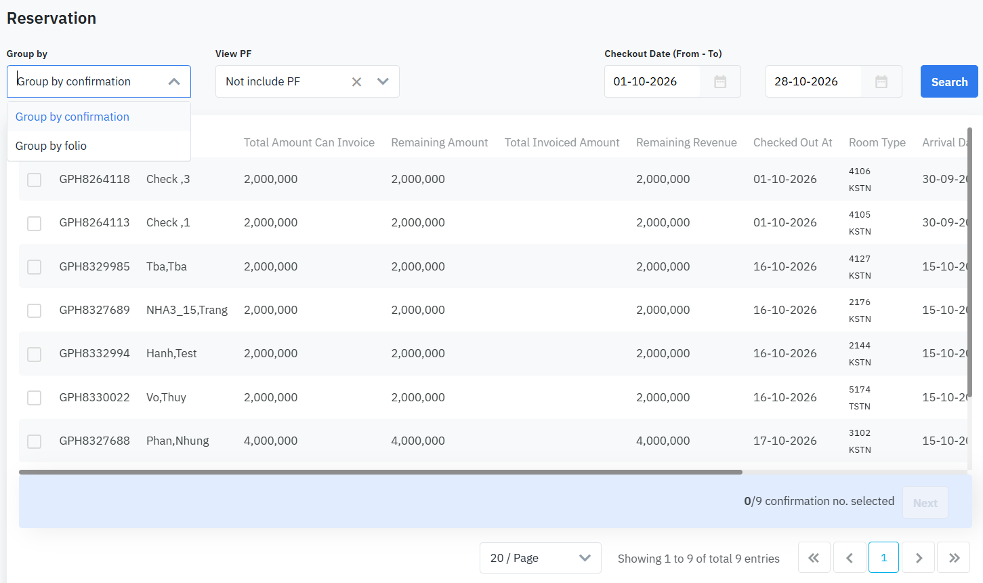Click Total Invoiced Amount column header
983x583 pixels.
point(562,142)
